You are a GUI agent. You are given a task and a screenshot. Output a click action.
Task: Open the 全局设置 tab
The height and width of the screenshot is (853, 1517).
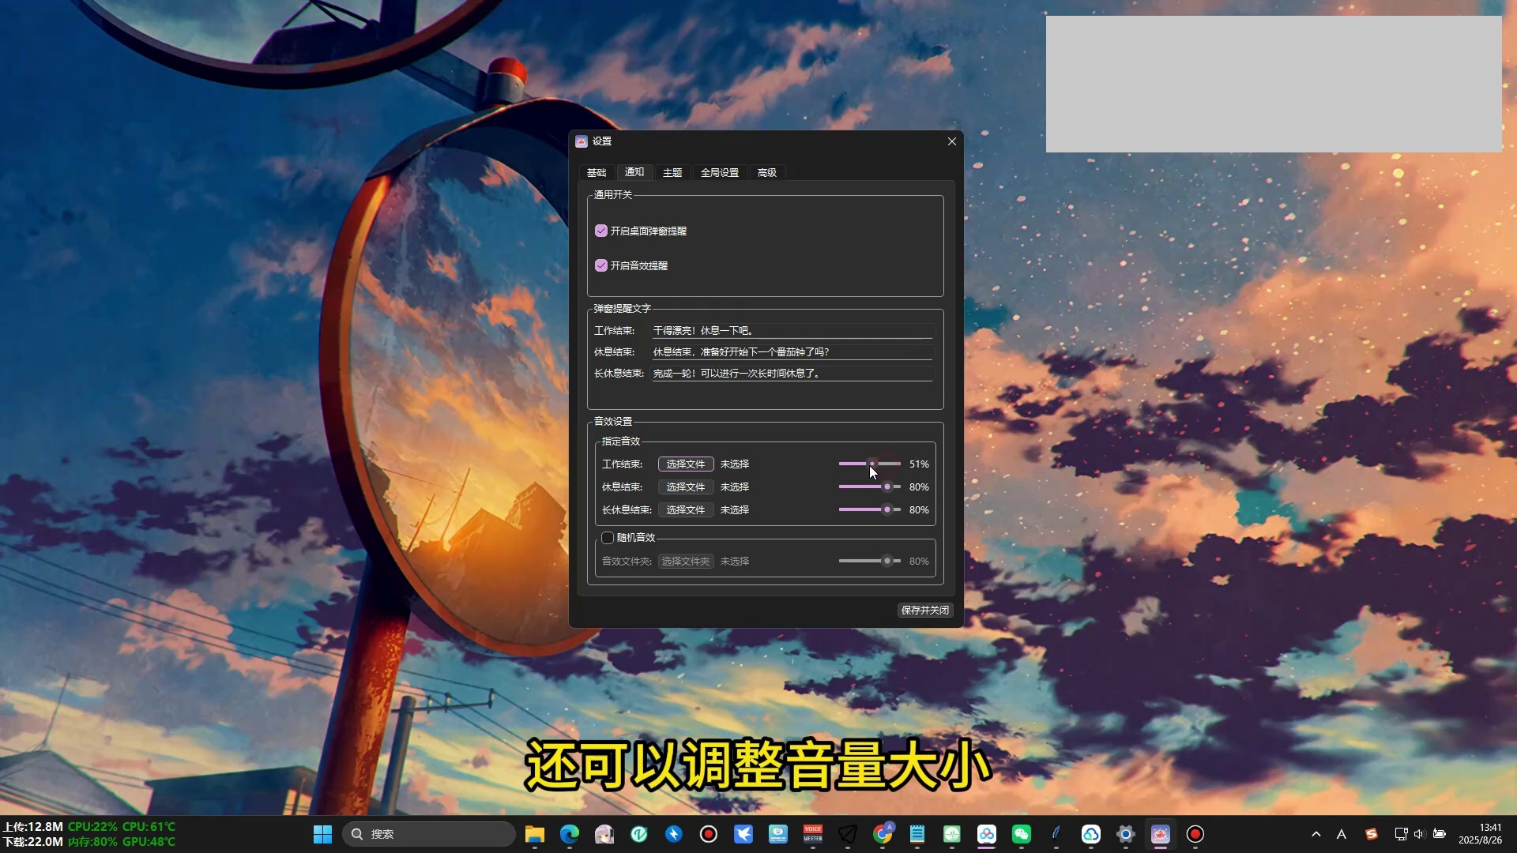click(719, 172)
